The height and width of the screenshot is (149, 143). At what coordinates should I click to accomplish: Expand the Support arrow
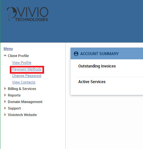[5, 108]
